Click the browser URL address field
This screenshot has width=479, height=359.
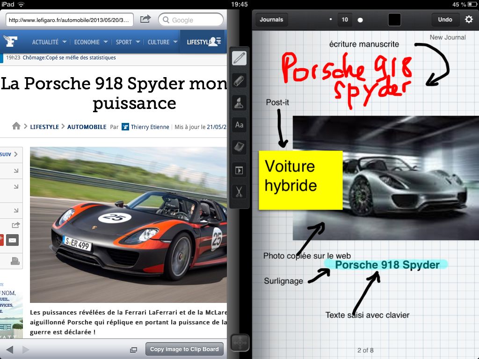pos(69,20)
